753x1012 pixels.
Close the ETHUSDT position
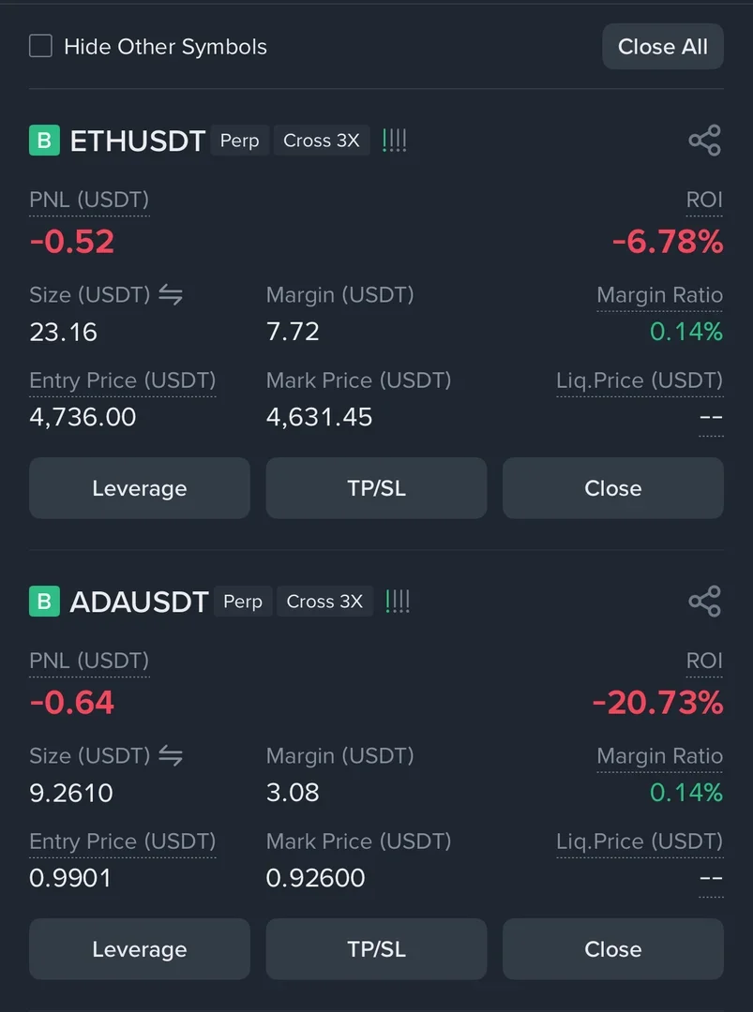(x=612, y=488)
